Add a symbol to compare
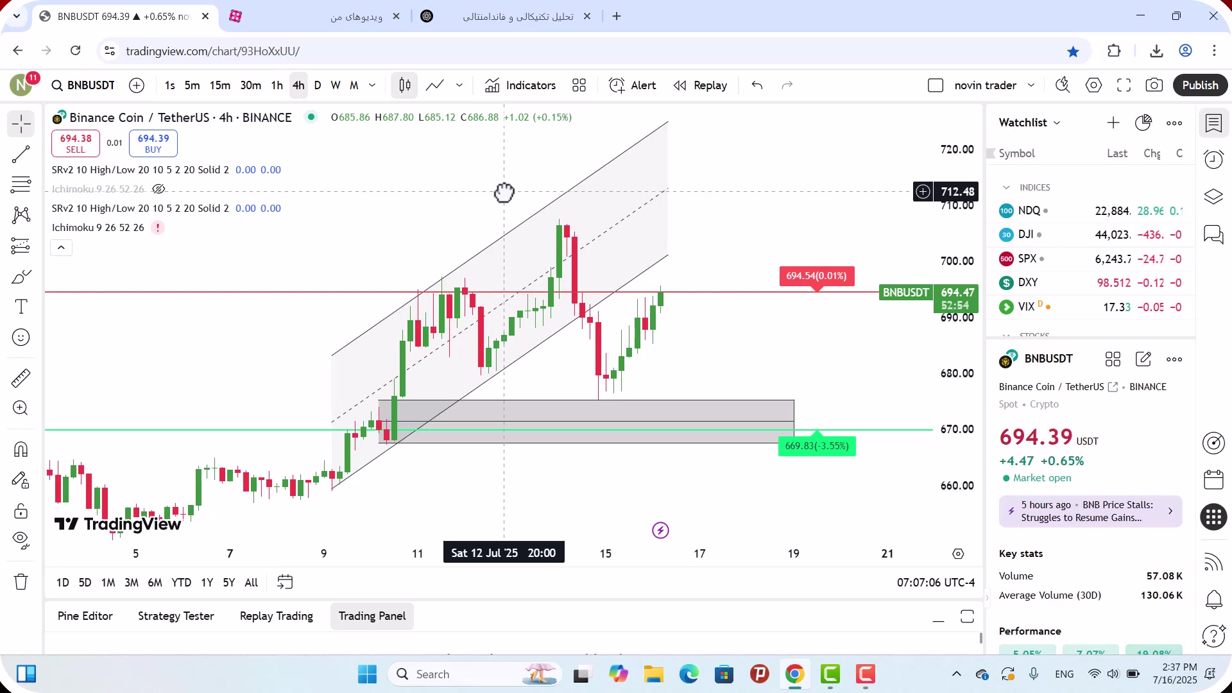The width and height of the screenshot is (1232, 693). coord(137,85)
